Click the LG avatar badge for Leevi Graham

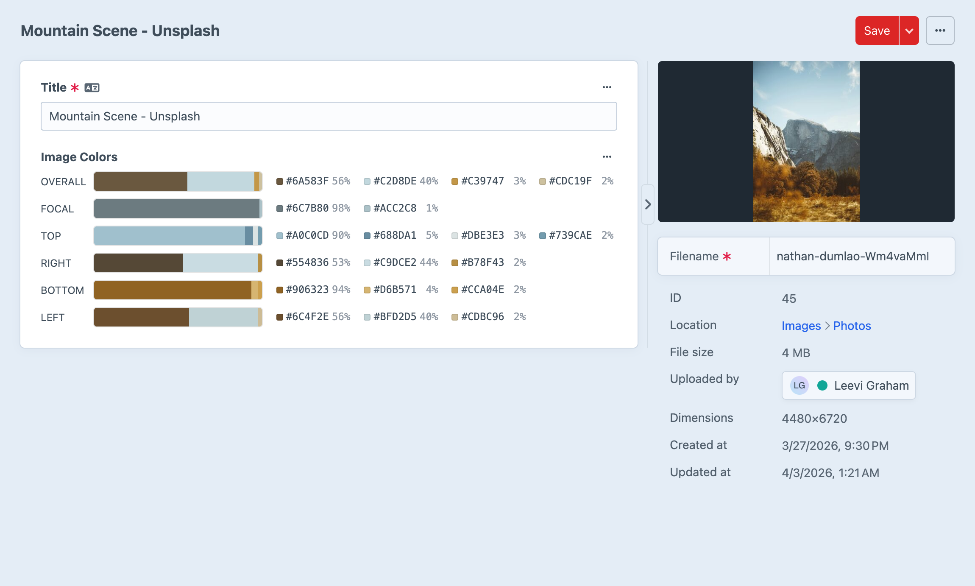tap(799, 385)
